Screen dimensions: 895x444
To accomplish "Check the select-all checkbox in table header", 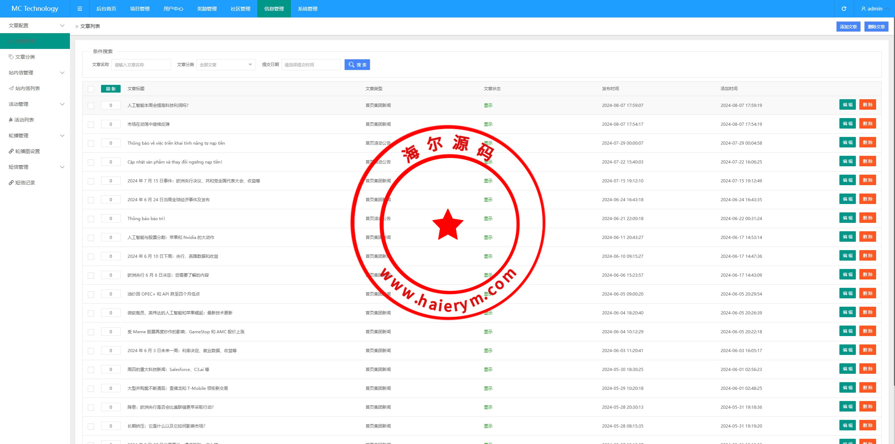I will 91,89.
